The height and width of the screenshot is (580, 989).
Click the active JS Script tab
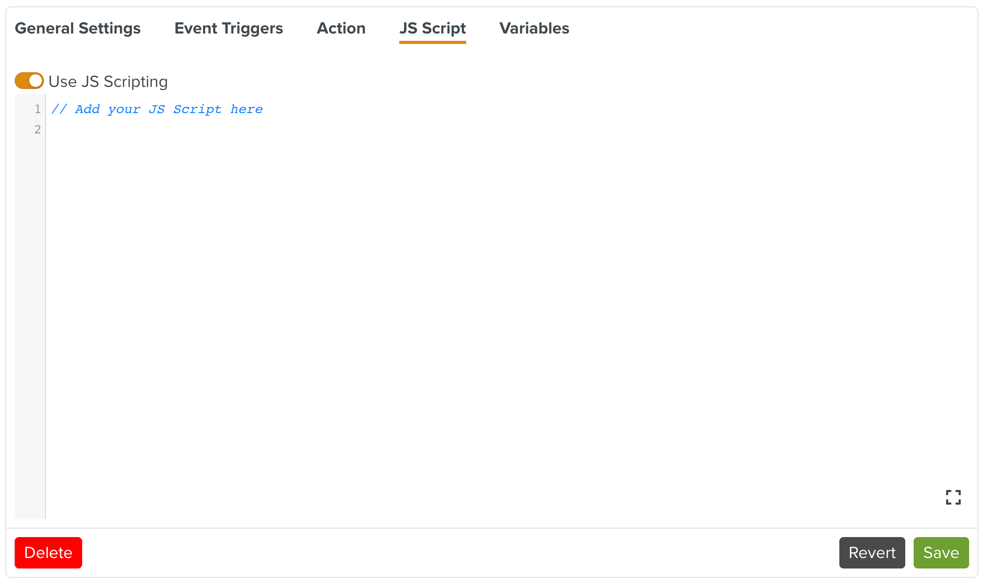[x=432, y=29]
